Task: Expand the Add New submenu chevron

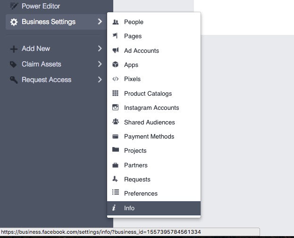Action: pos(100,49)
